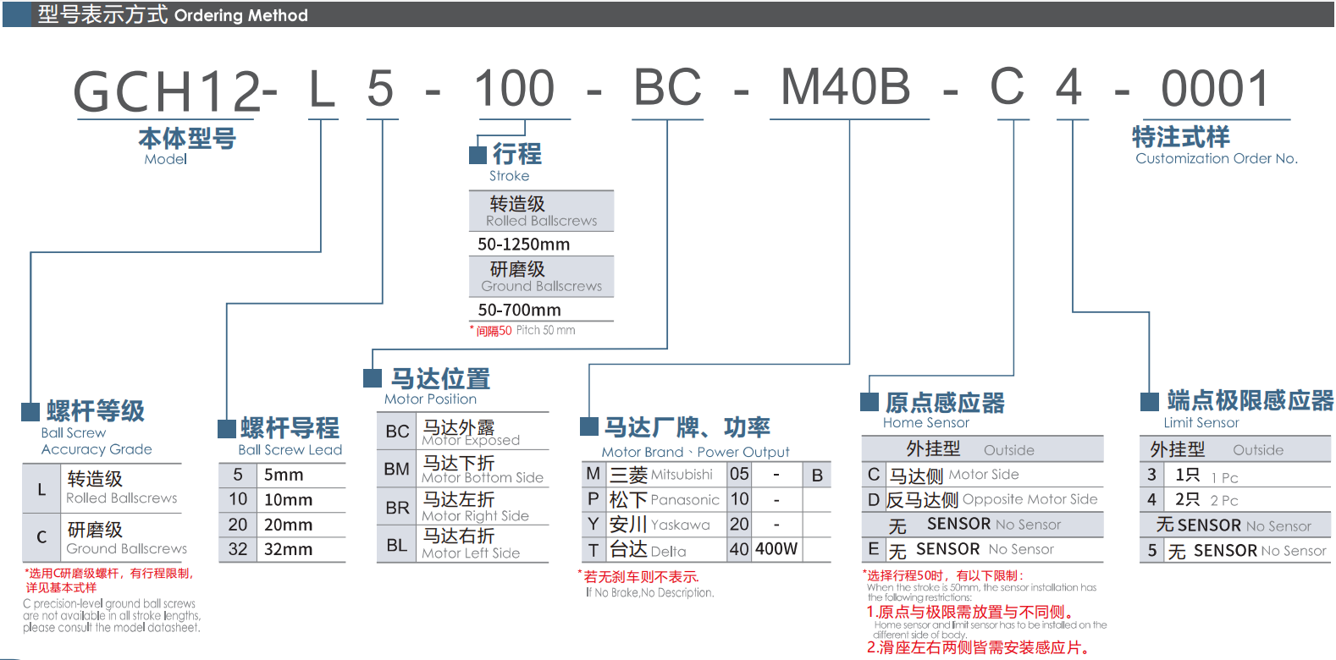Screen dimensions: 1336x660
Task: Click the blue square next to 螺杆等级 heading
Action: tap(30, 412)
